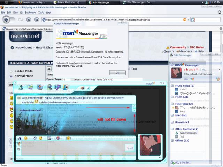Click scroll down arrow in chat history

(x=134, y=110)
